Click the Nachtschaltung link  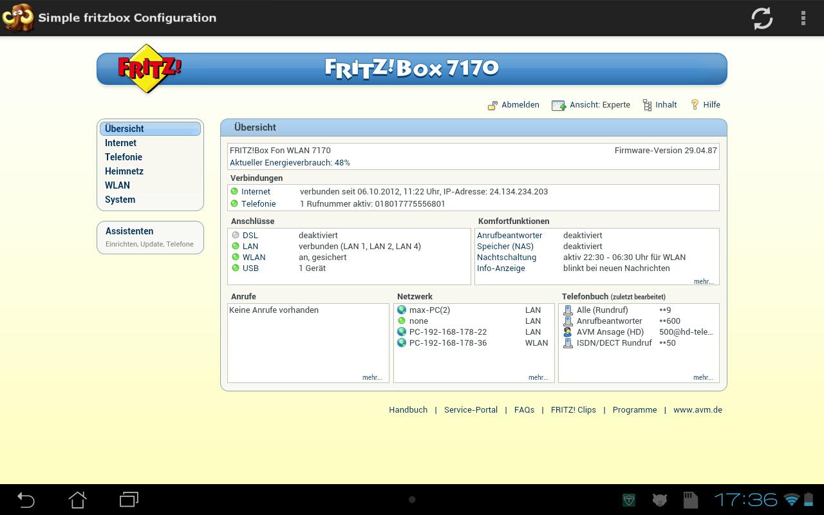507,257
